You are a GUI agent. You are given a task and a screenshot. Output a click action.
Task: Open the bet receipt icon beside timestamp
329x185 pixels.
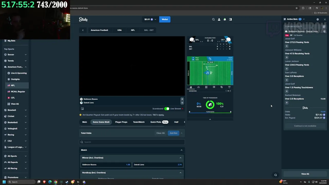pos(324,26)
